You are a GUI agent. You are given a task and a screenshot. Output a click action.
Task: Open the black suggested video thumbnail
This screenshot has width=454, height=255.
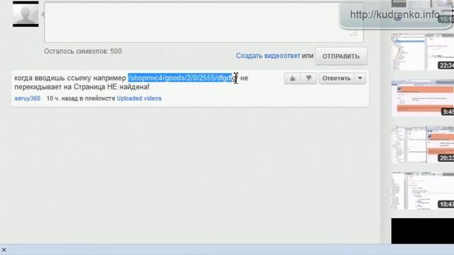(423, 231)
